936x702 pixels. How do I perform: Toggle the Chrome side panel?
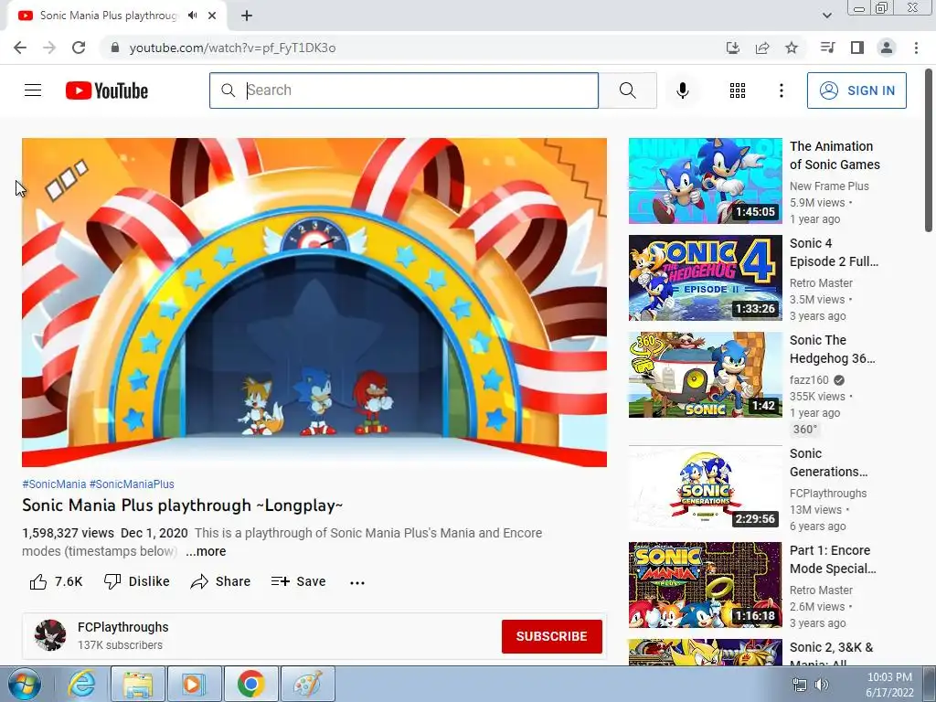click(x=857, y=48)
